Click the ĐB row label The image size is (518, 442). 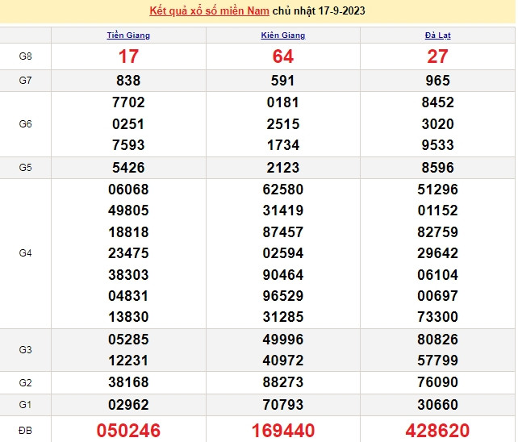click(x=25, y=431)
